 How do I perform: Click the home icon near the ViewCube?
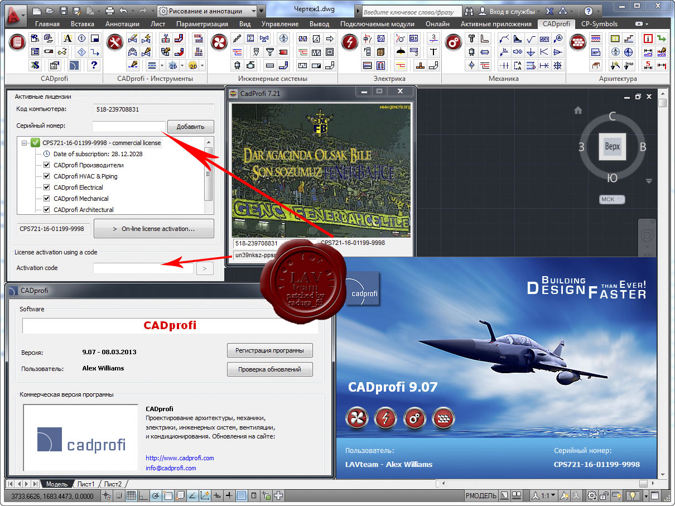[578, 110]
